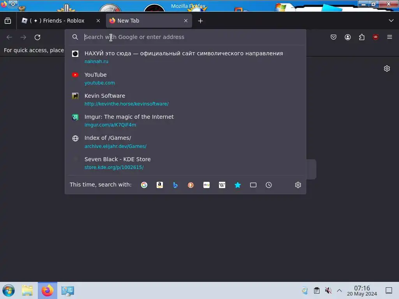399x299 pixels.
Task: Search this time with Bing
Action: [175, 185]
